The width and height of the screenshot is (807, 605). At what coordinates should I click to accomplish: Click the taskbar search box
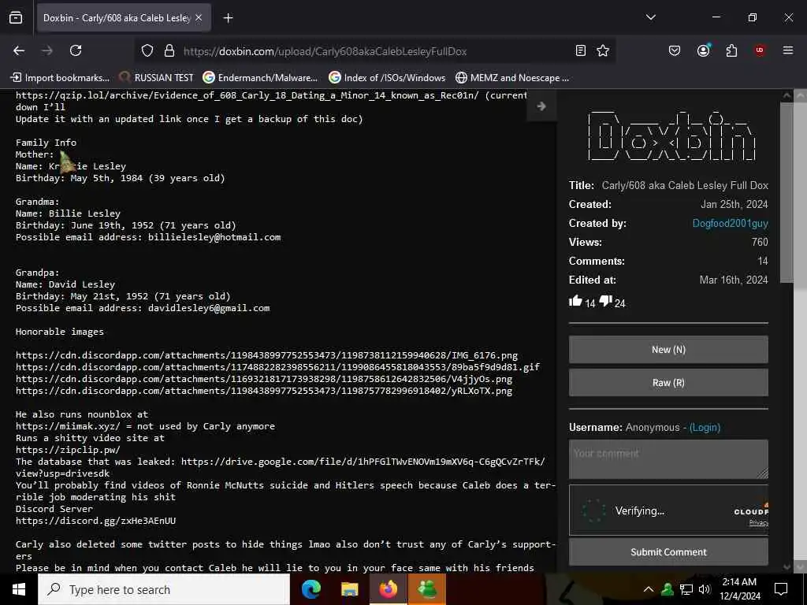tap(164, 589)
